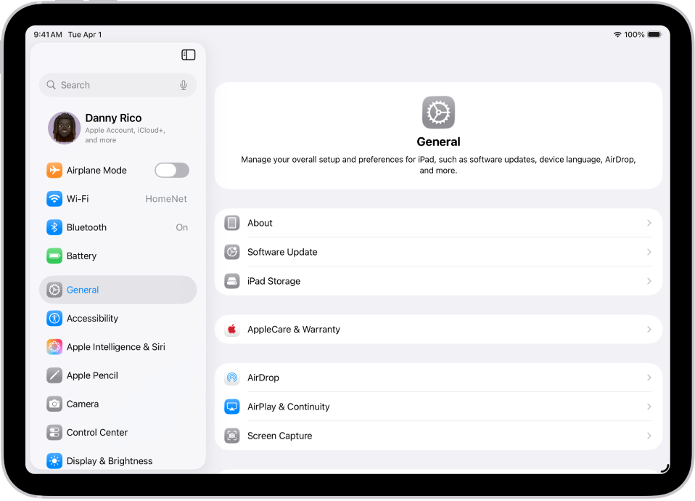Open Bluetooth settings via its icon
The height and width of the screenshot is (501, 695).
pos(54,227)
